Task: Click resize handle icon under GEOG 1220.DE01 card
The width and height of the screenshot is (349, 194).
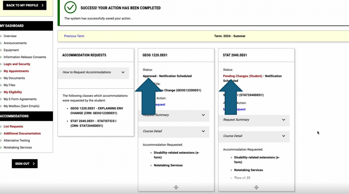Action: coord(176,188)
